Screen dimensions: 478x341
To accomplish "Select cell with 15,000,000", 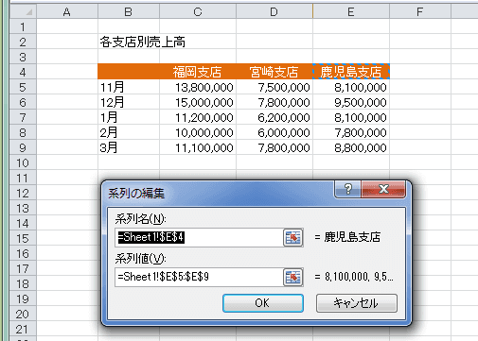I will click(x=198, y=102).
